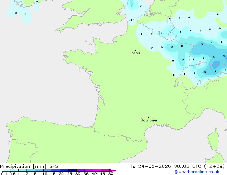Click the legend value '30'
This screenshot has height=175, width=227.
click(78, 174)
